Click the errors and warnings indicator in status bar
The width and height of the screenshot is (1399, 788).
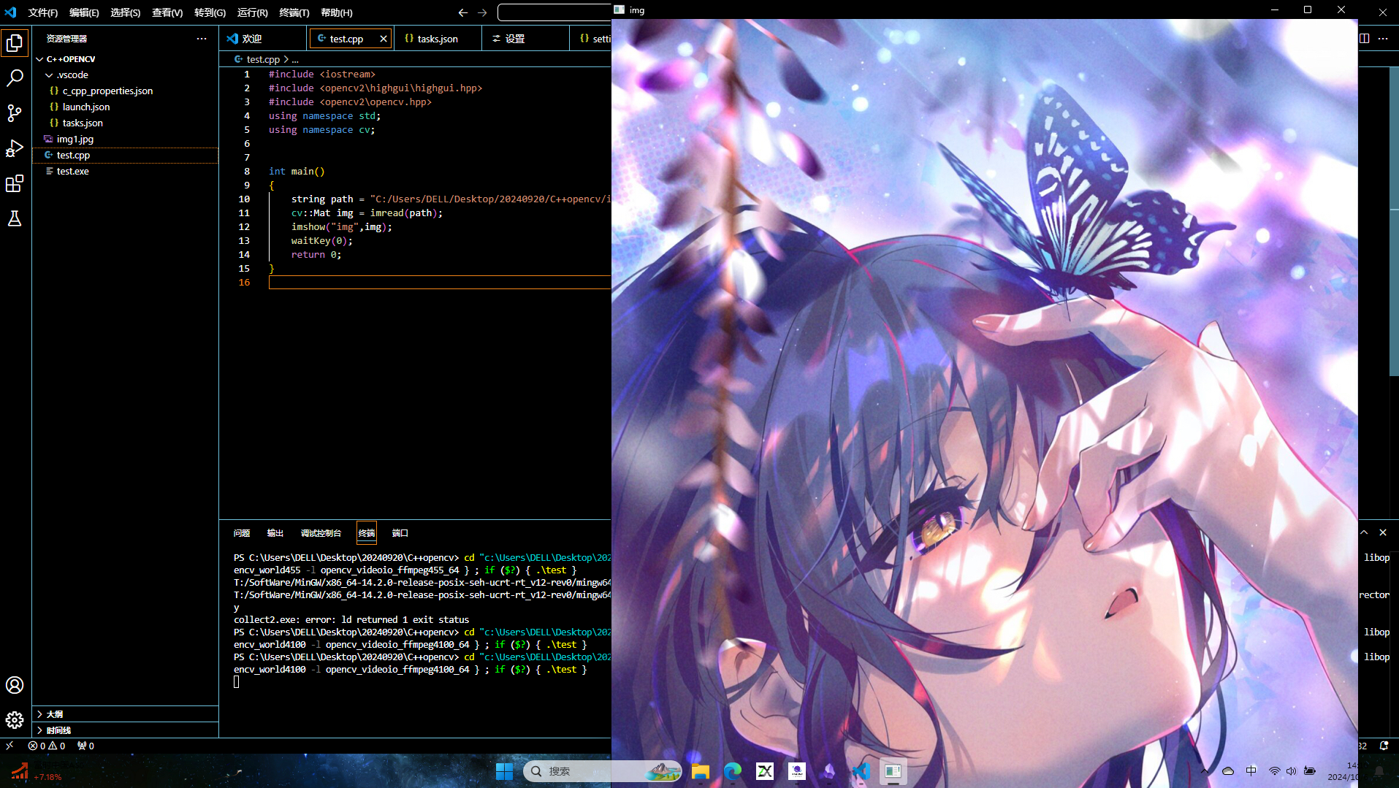pyautogui.click(x=46, y=746)
